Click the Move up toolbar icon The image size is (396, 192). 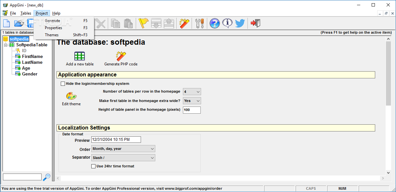[x=169, y=23]
